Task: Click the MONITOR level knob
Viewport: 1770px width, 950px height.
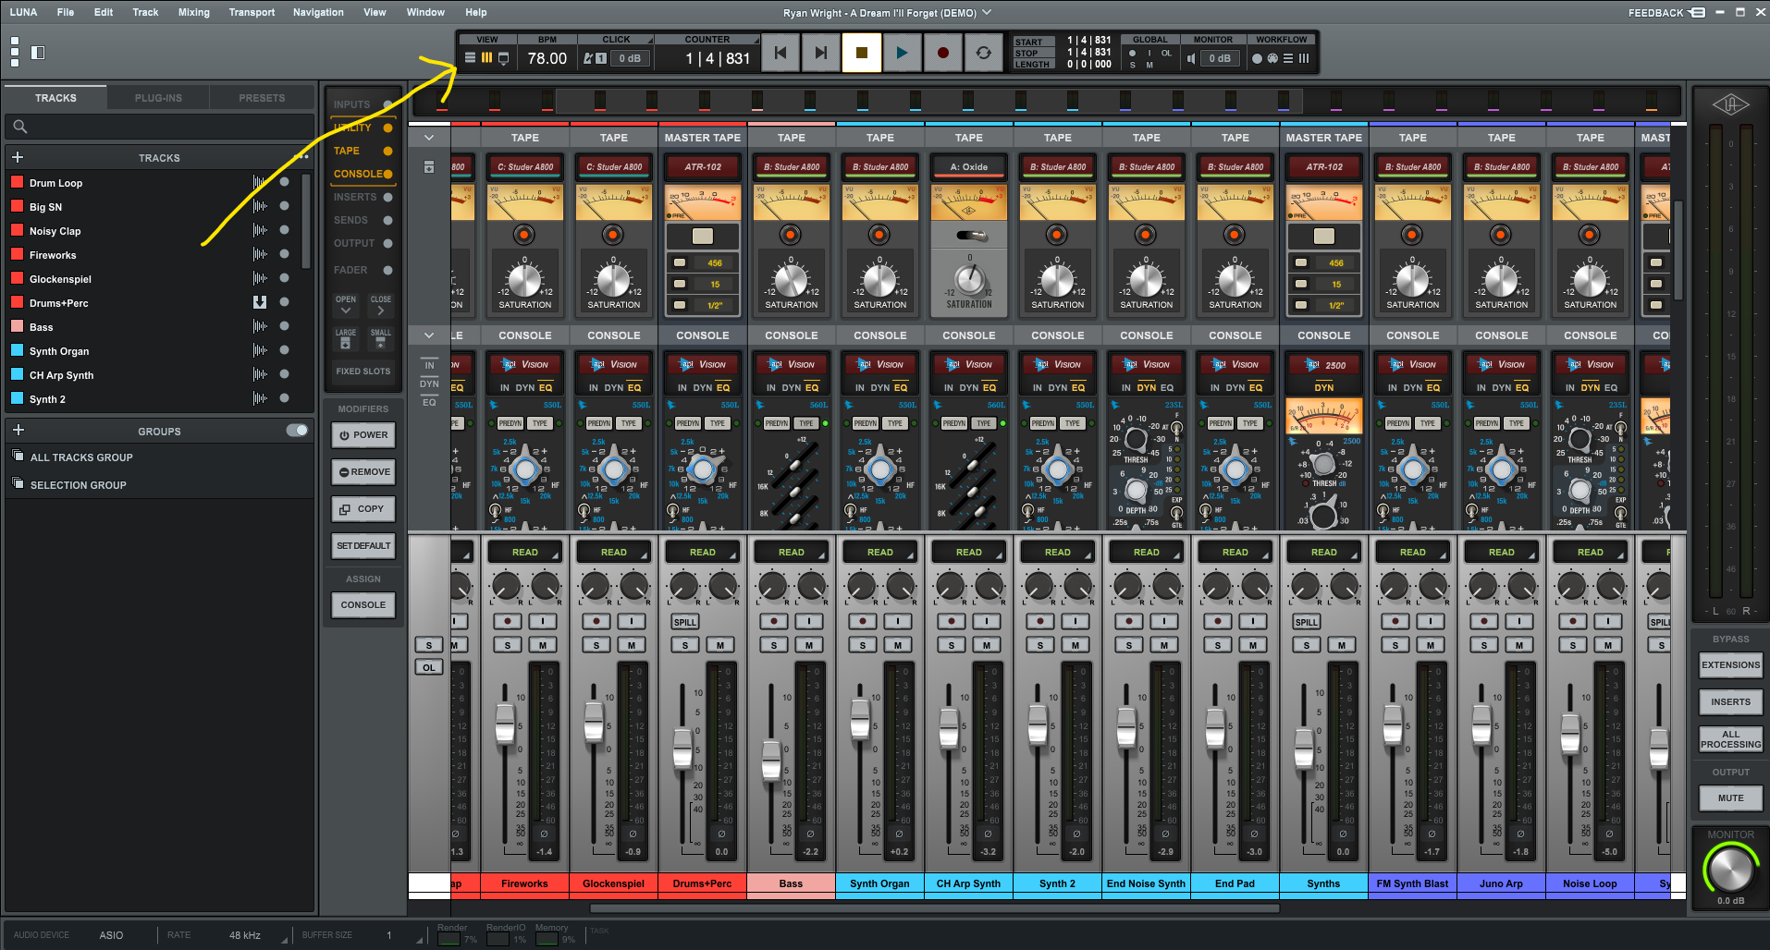Action: tap(1730, 870)
